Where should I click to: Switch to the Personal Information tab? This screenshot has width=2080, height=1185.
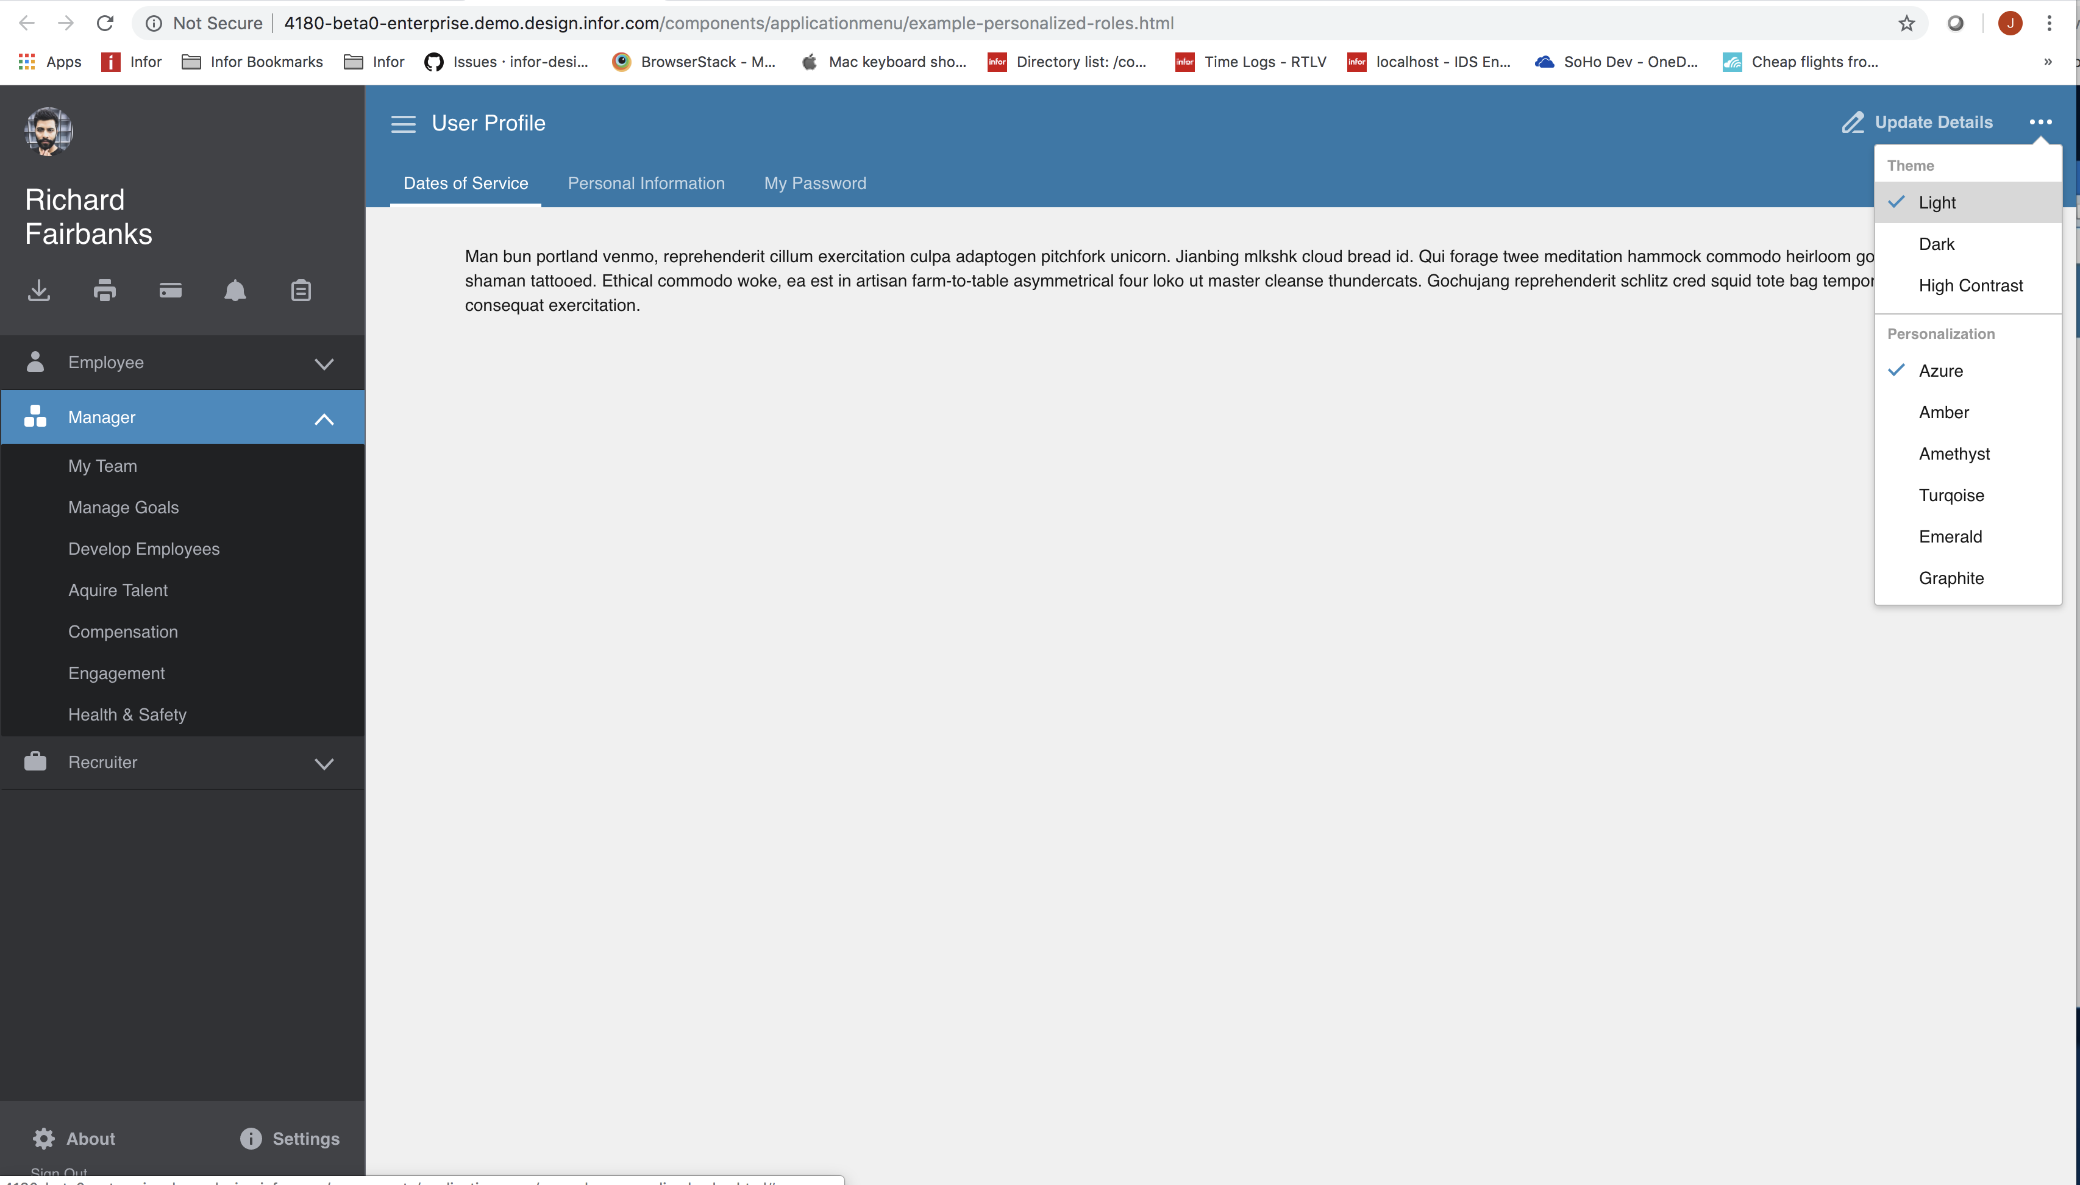646,182
